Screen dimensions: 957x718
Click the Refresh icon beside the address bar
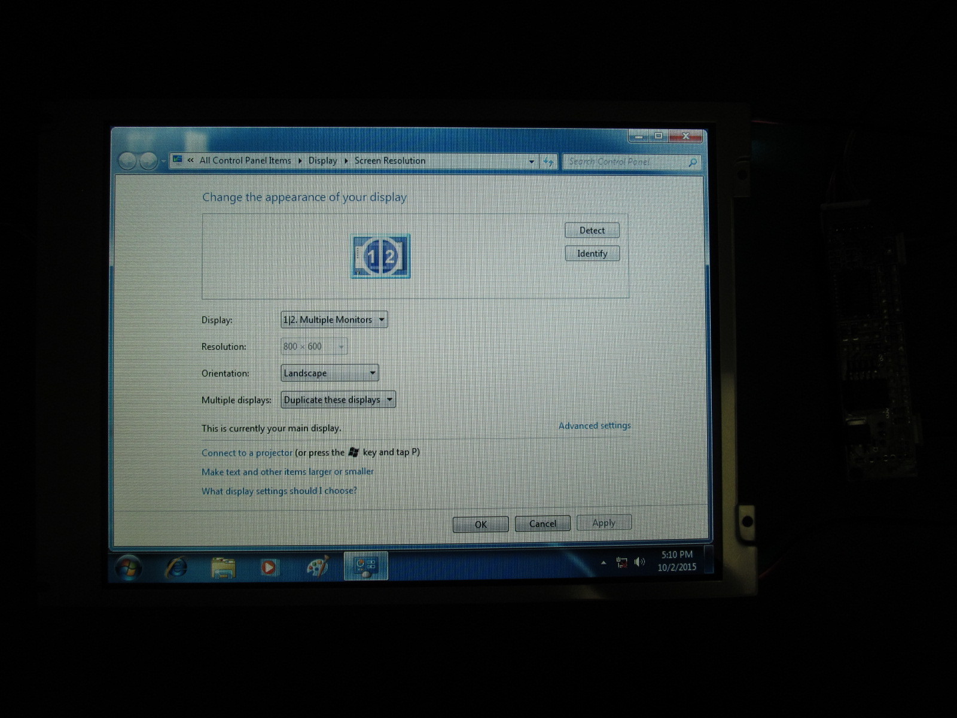point(548,161)
